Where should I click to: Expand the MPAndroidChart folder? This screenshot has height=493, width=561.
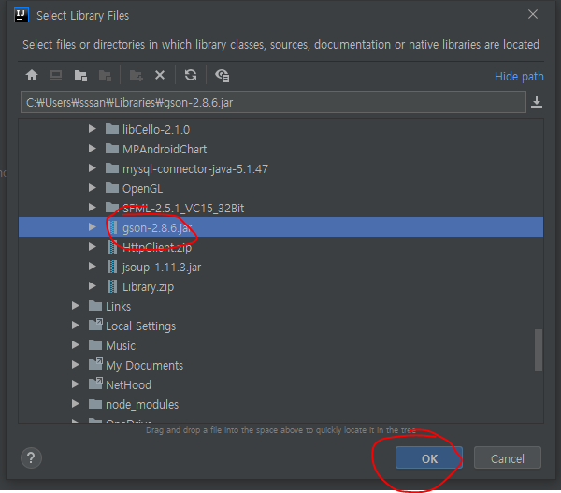point(93,148)
